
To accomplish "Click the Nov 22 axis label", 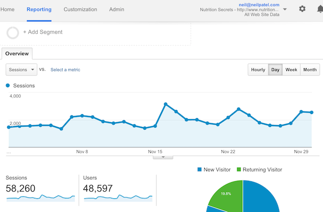I will point(228,151).
